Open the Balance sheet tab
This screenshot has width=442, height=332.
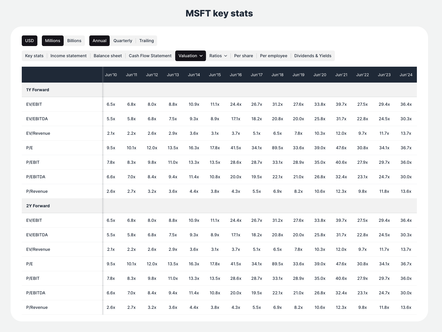pyautogui.click(x=108, y=56)
